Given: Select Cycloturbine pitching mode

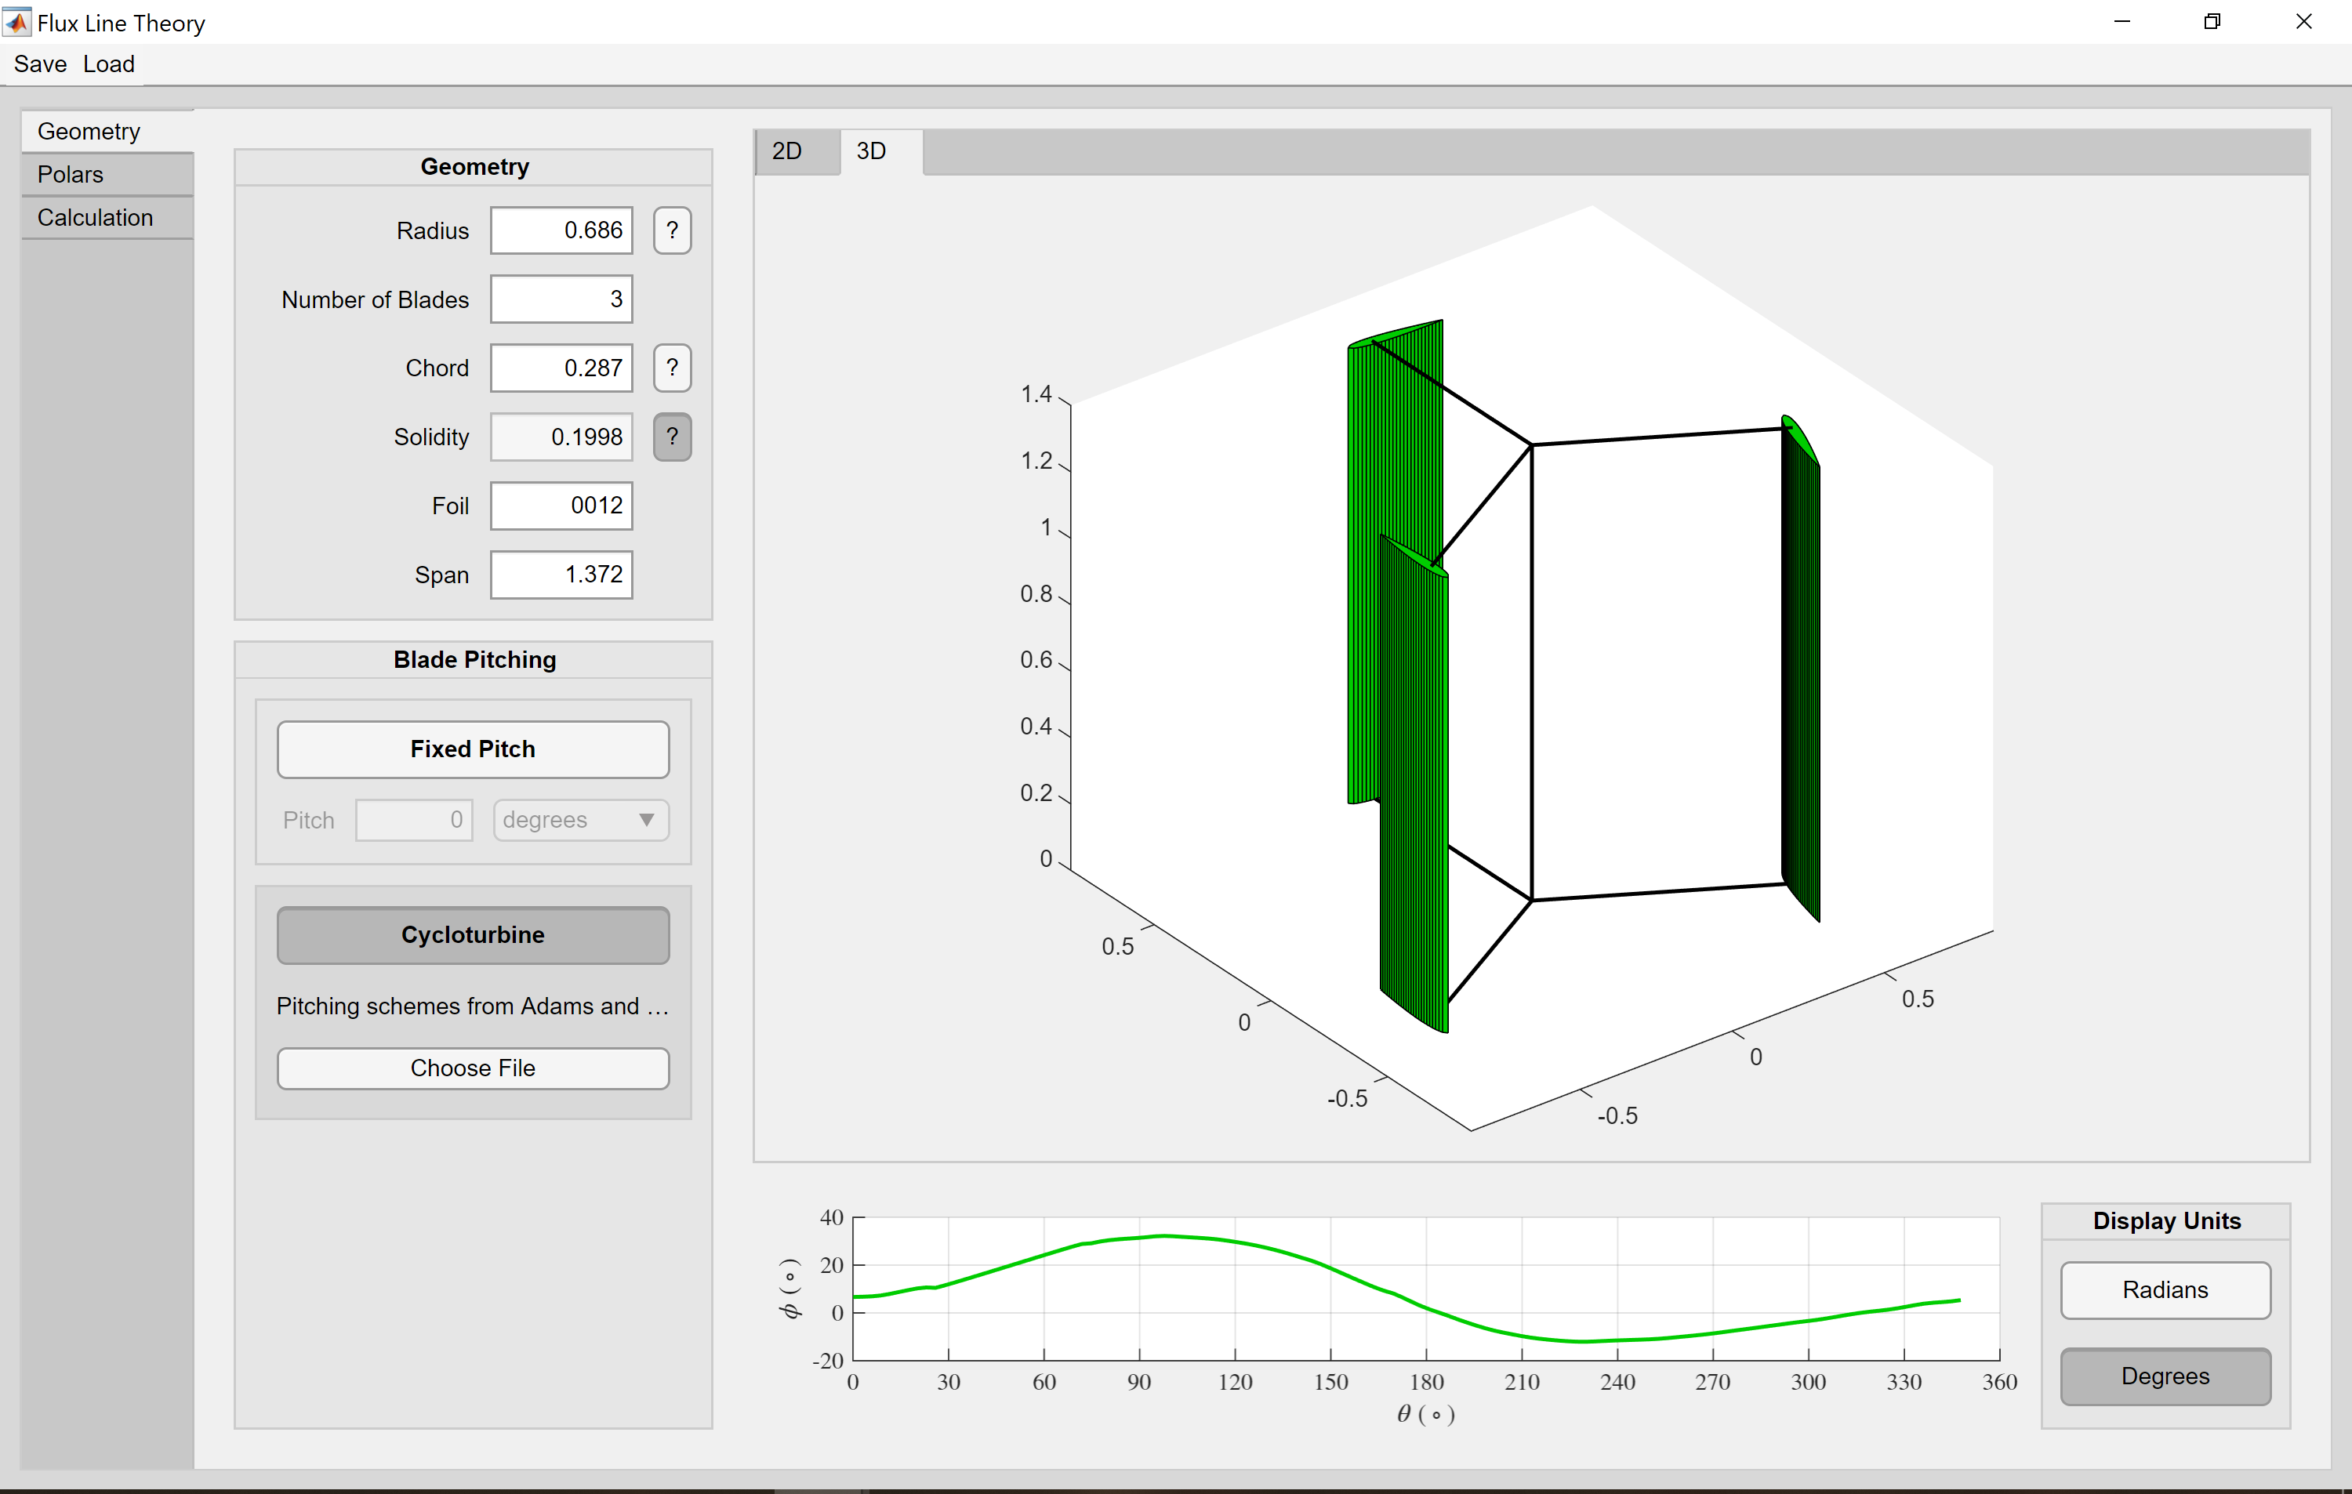Looking at the screenshot, I should (473, 934).
